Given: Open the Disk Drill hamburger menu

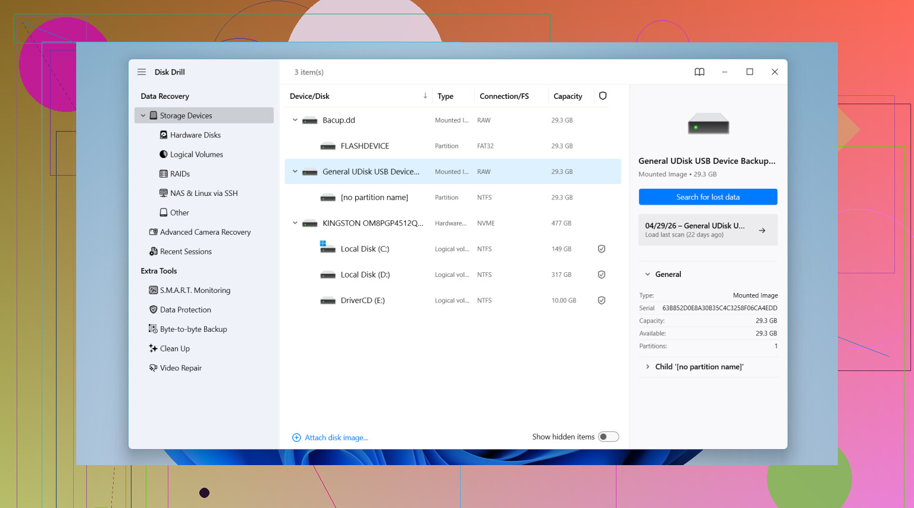Looking at the screenshot, I should coord(142,72).
